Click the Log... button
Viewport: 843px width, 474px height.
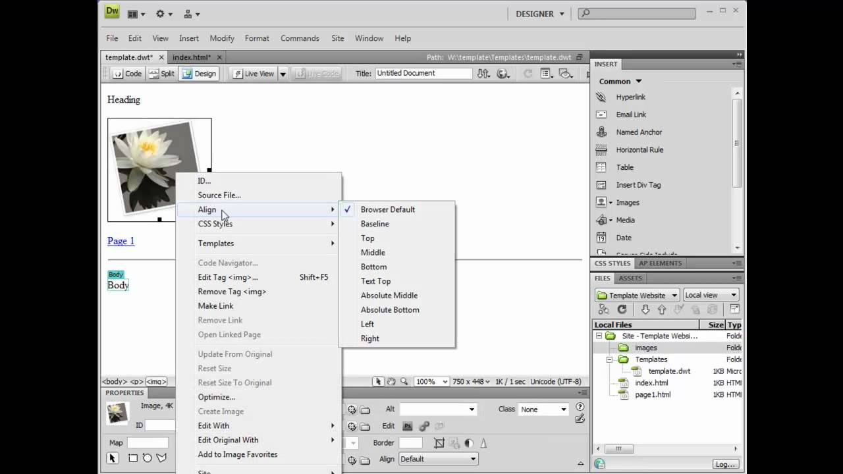(x=725, y=464)
